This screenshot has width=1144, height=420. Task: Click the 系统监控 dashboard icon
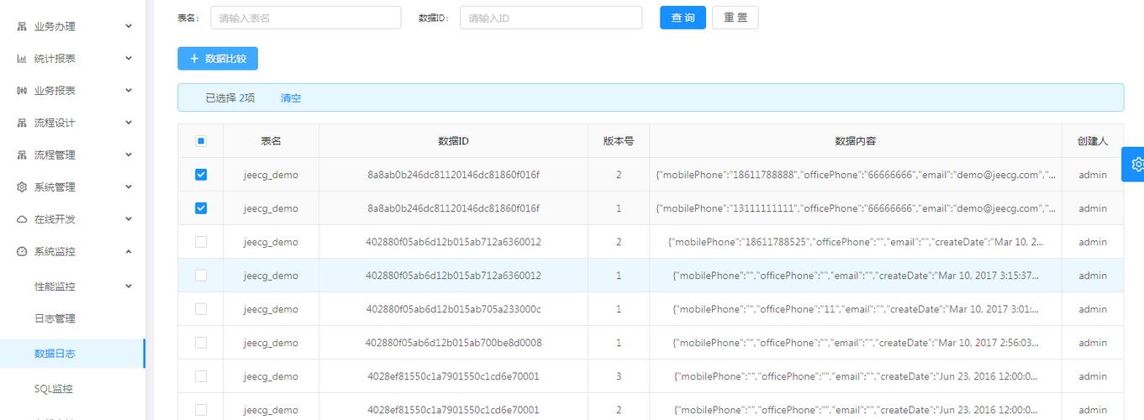22,252
